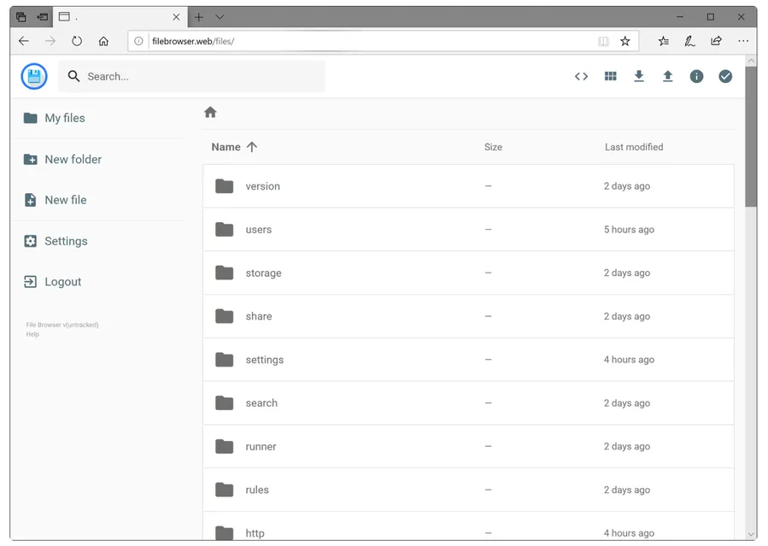Image resolution: width=768 pixels, height=546 pixels.
Task: Show file info with the info icon
Action: pyautogui.click(x=696, y=76)
